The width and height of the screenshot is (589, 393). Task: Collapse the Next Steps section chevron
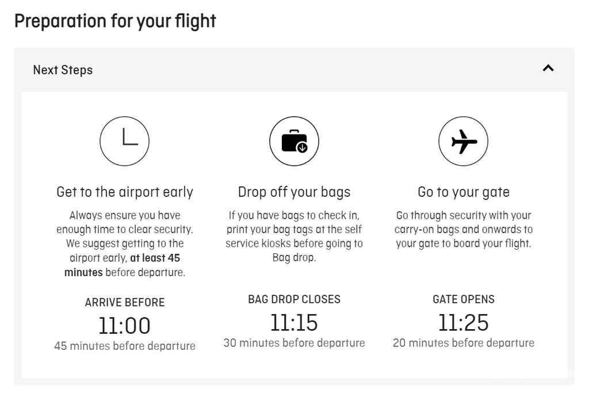tap(548, 68)
